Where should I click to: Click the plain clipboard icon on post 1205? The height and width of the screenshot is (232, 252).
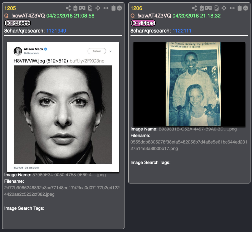(114, 8)
